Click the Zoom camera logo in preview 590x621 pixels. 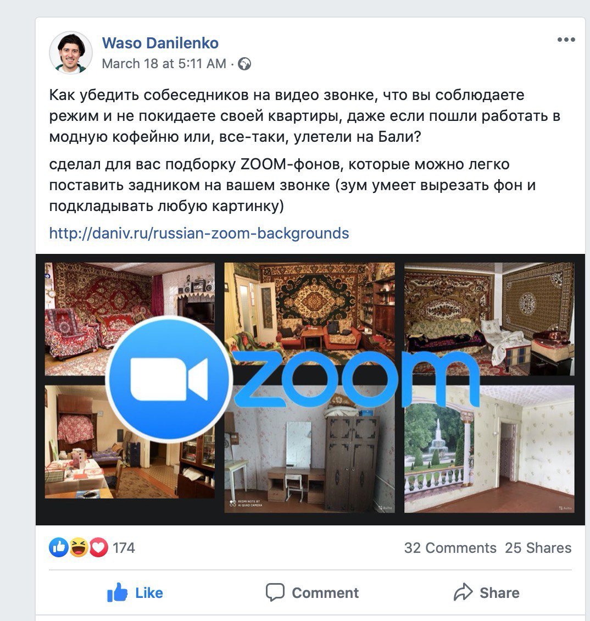169,379
